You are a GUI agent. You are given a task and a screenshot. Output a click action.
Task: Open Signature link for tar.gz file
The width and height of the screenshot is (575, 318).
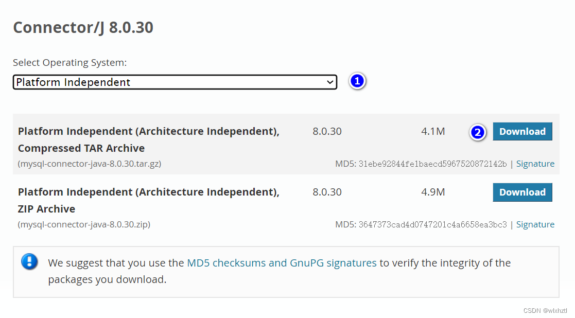coord(535,164)
